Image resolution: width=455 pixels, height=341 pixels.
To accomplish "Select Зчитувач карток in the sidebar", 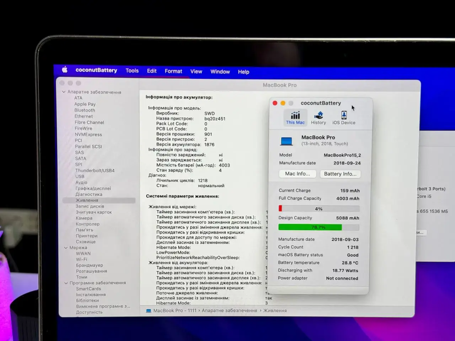I will [94, 212].
